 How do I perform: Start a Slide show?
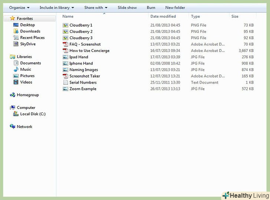(x=127, y=7)
